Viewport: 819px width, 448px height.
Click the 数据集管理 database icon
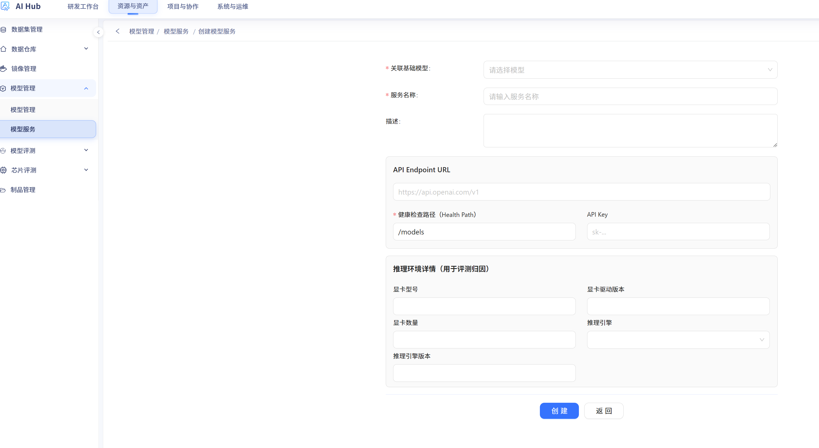3,30
